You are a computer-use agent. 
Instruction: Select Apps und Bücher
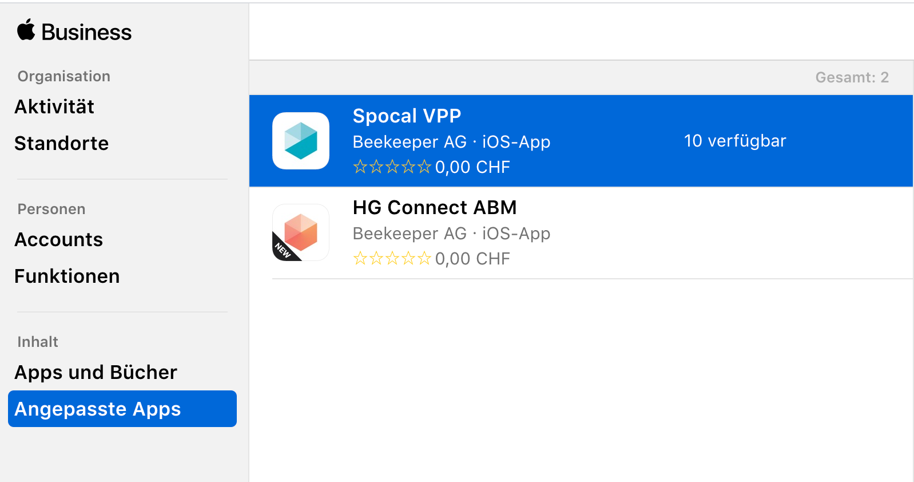click(x=96, y=372)
